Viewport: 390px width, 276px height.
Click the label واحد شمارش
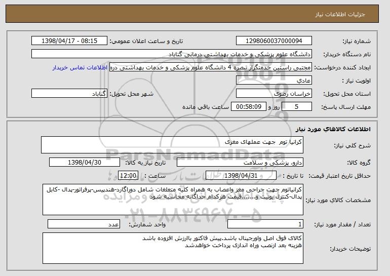click(147, 224)
